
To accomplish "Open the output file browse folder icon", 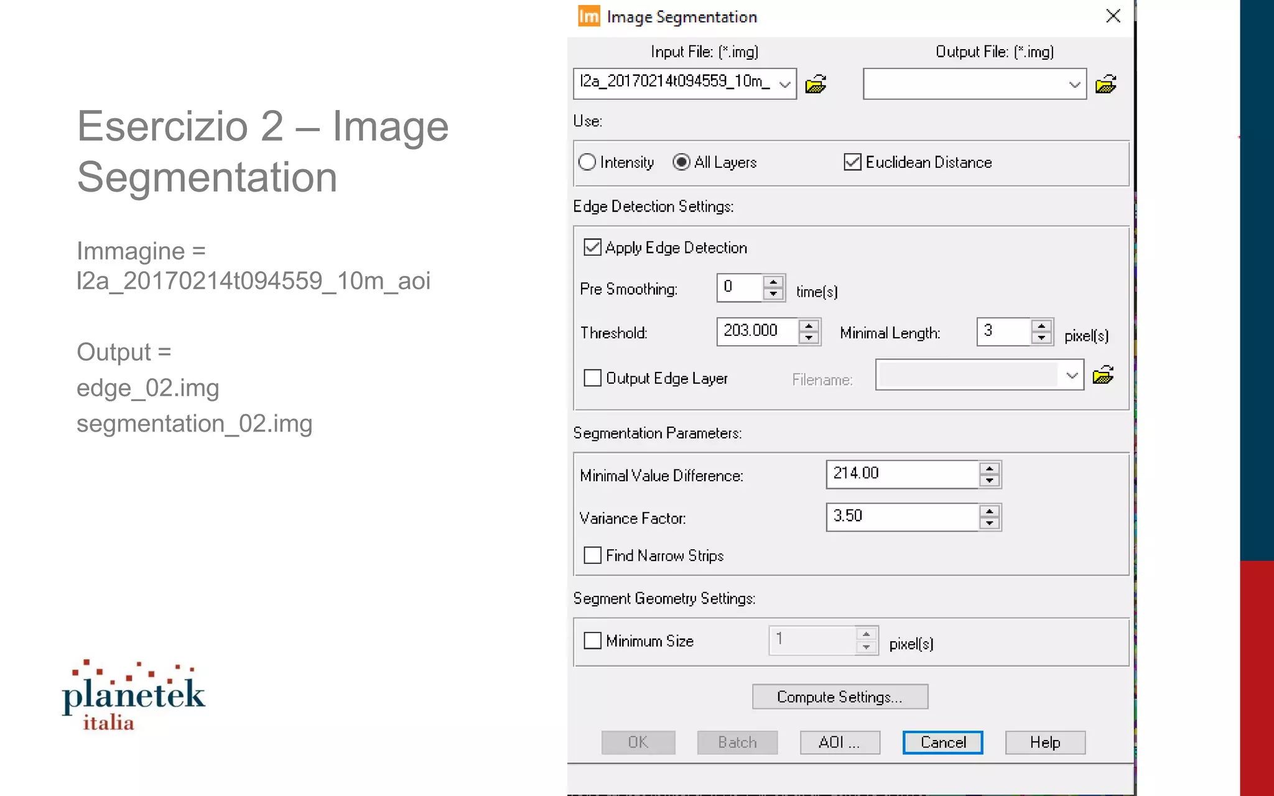I will [1105, 84].
